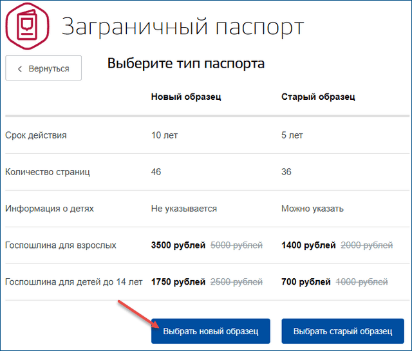This screenshot has width=412, height=351.
Task: Click the Можно указать cell
Action: [312, 209]
